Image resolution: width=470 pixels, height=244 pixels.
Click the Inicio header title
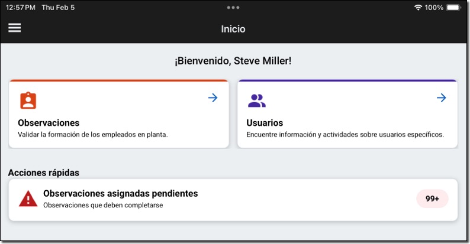[x=233, y=28]
